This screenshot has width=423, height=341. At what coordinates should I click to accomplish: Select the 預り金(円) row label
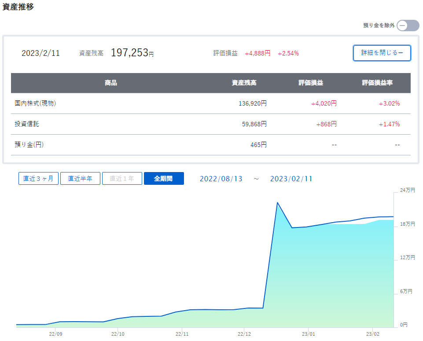(x=29, y=145)
